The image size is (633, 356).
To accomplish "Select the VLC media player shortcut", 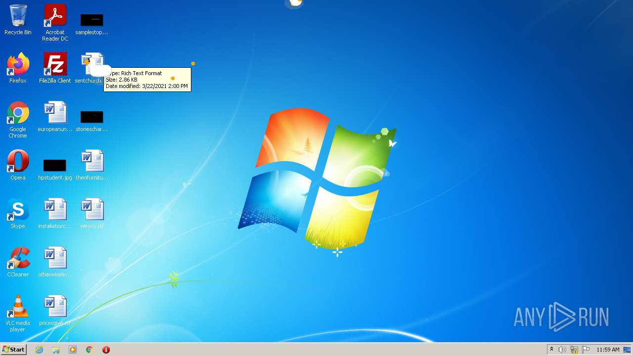I will coord(18,313).
